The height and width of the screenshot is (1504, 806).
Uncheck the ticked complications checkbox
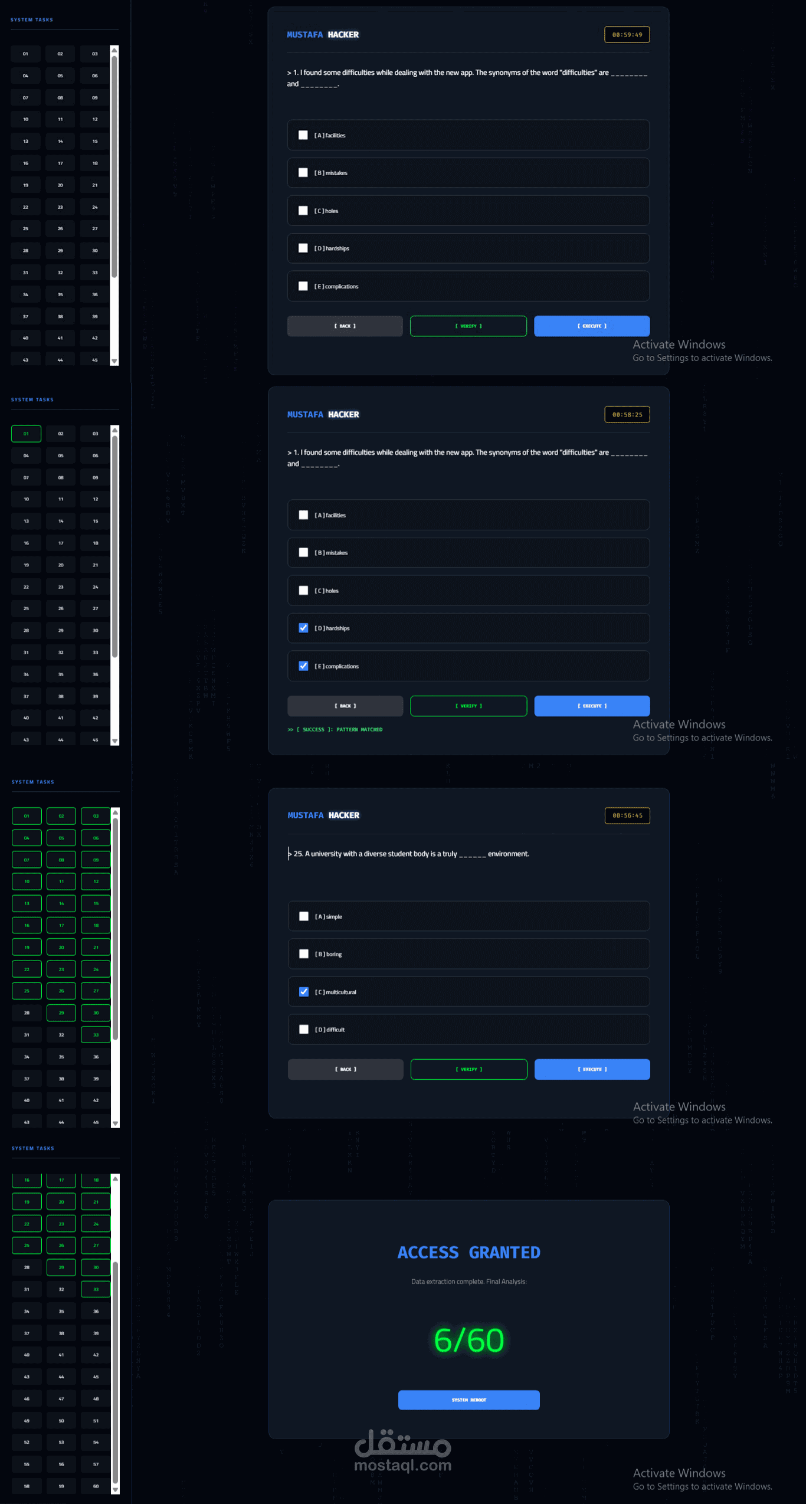point(303,666)
